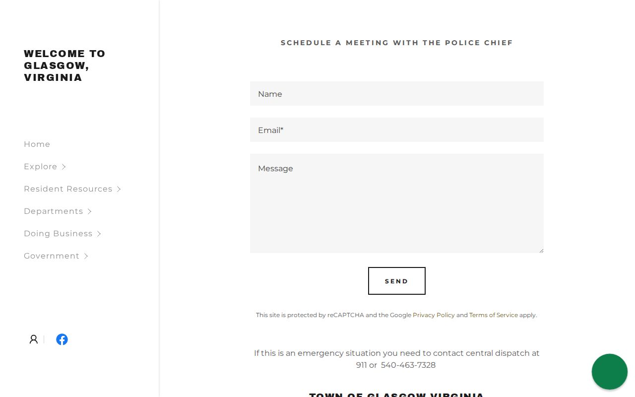Click the Welcome to Glasgow, Virginia title
Image resolution: width=635 pixels, height=397 pixels.
coord(64,66)
